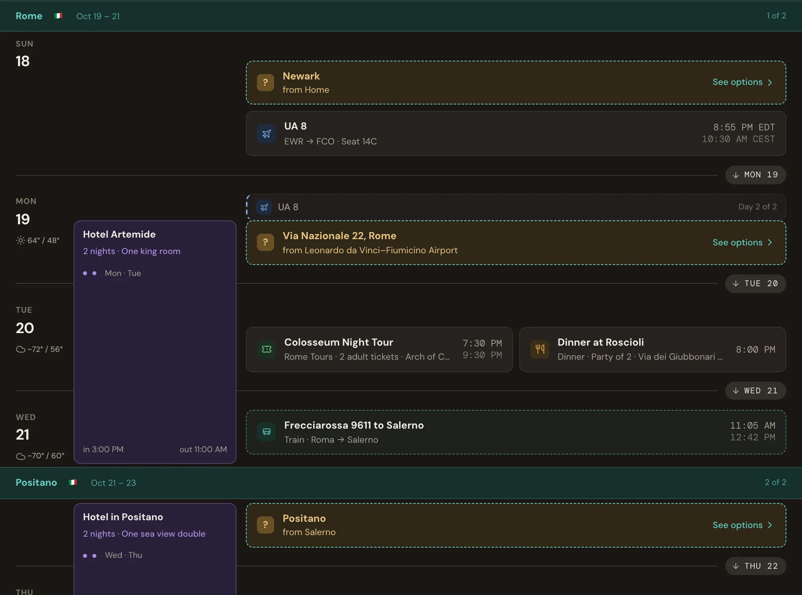The width and height of the screenshot is (802, 595).
Task: Click the Italy flag next to Positano
Action: [x=73, y=483]
